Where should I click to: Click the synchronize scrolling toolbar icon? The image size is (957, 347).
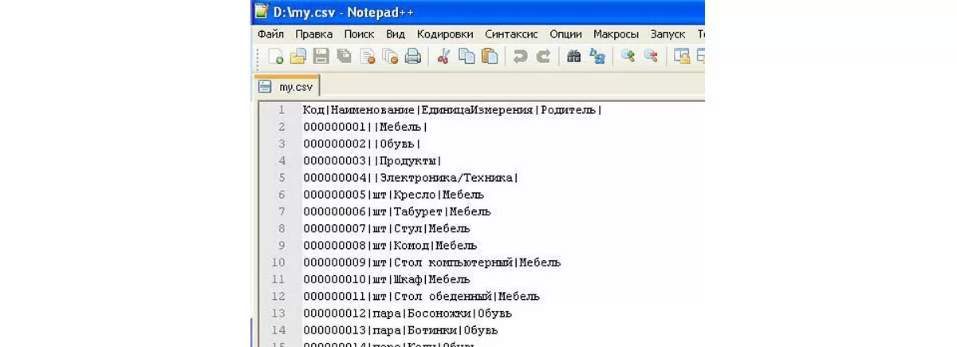681,57
